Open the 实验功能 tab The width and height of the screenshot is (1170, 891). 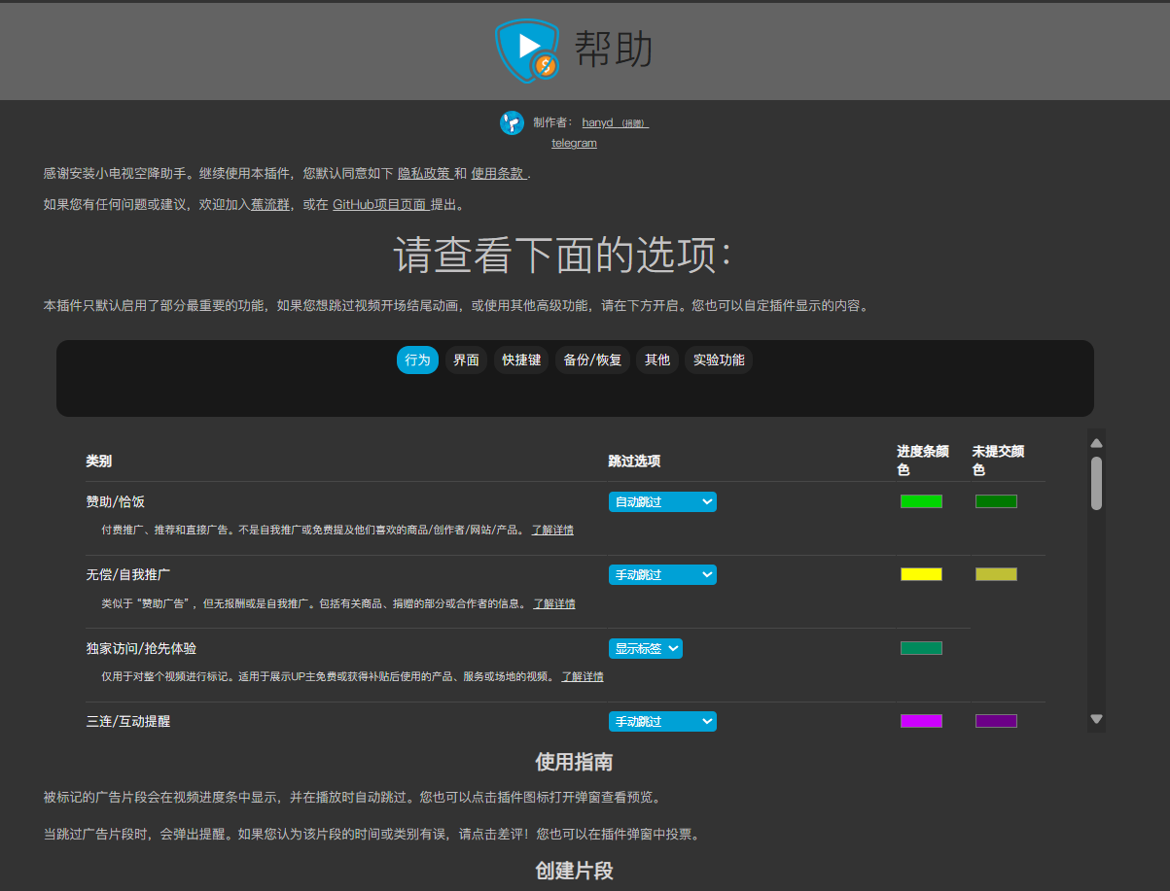tap(718, 360)
